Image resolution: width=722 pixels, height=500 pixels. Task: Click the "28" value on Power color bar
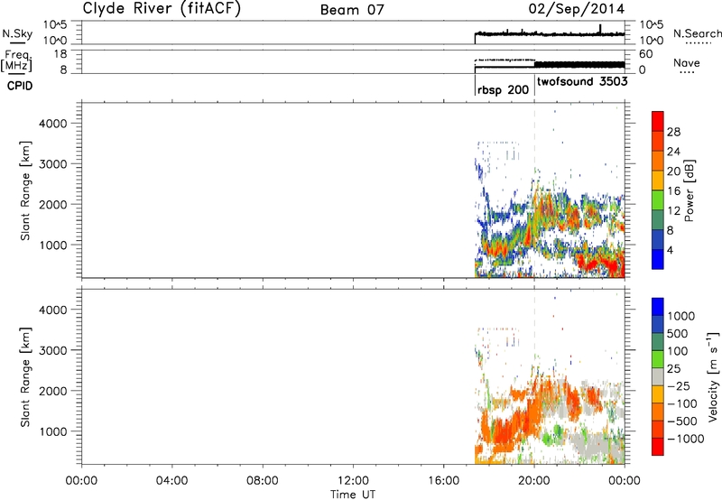(673, 132)
